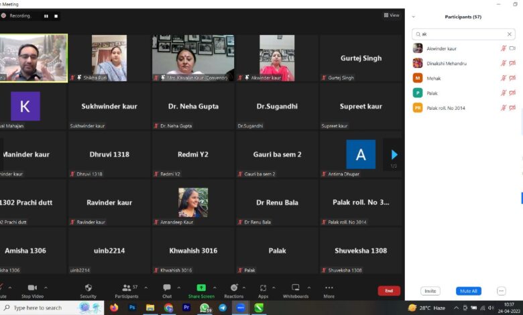The width and height of the screenshot is (523, 315).
Task: Click the Share Screen green icon
Action: pos(201,288)
